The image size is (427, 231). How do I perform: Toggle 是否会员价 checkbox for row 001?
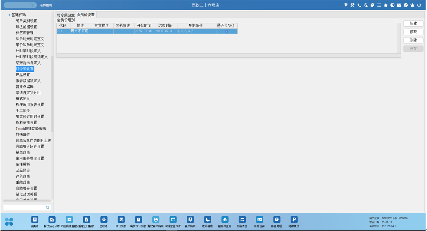[x=227, y=31]
